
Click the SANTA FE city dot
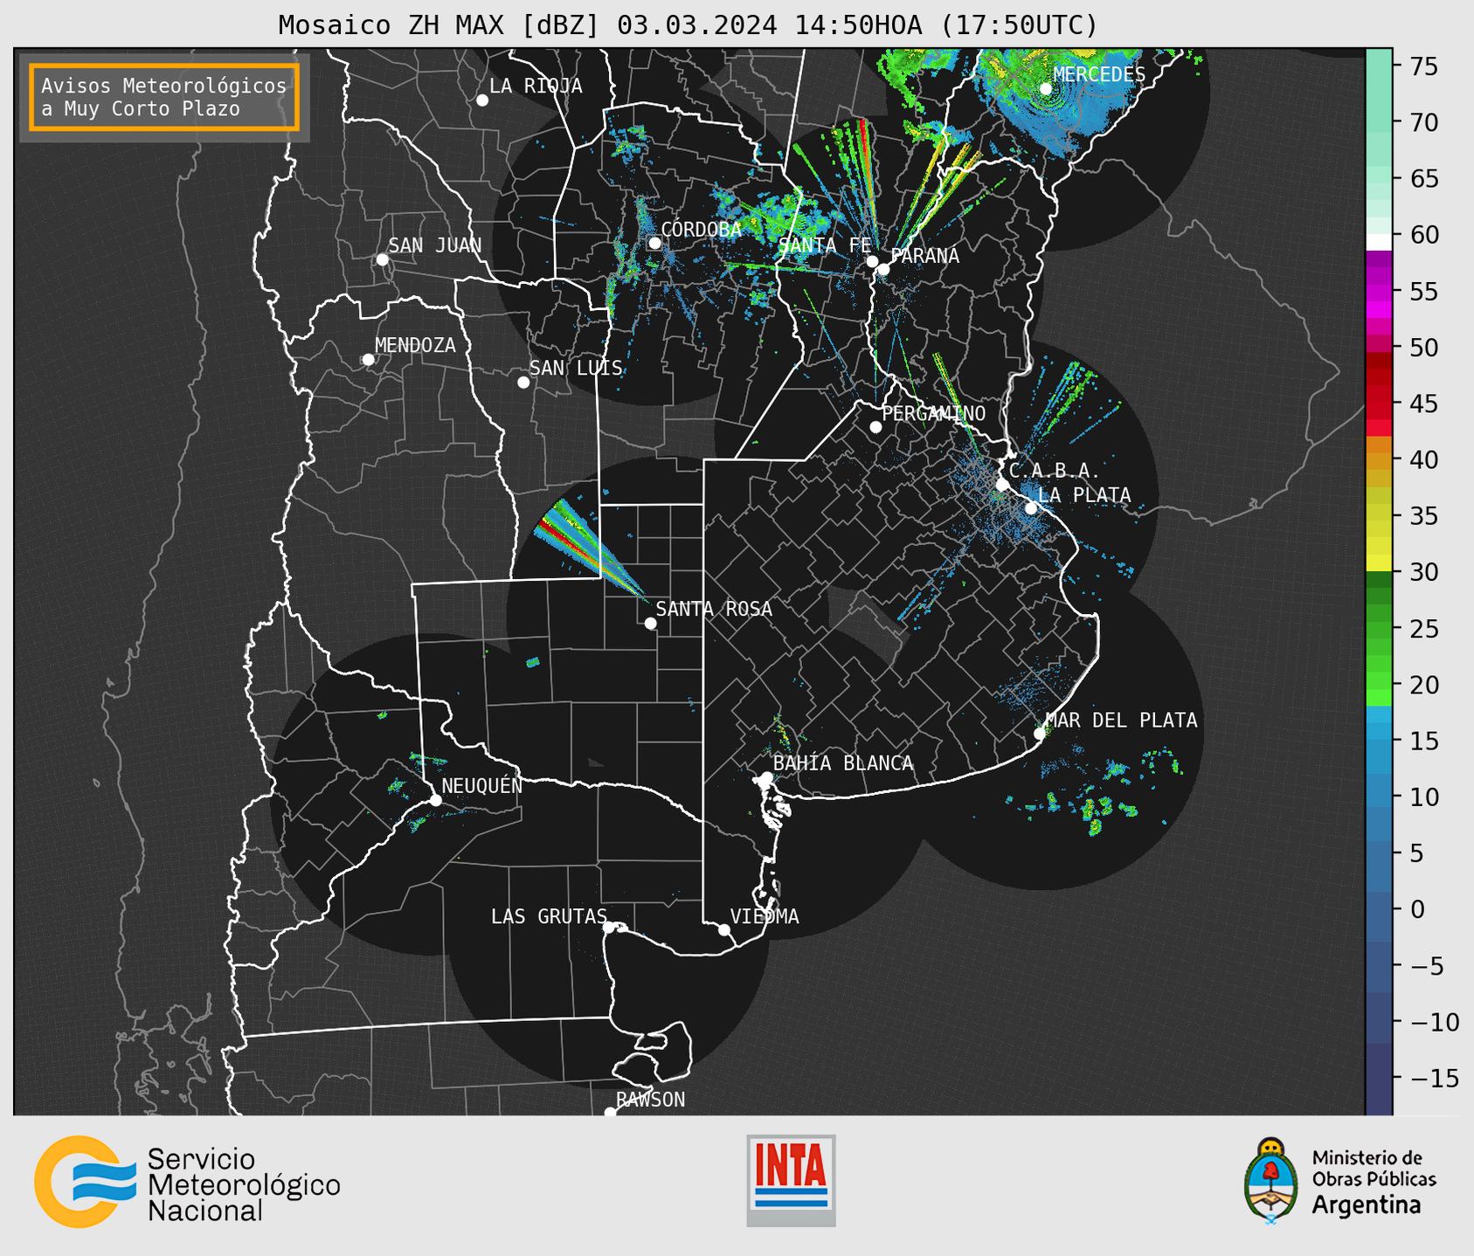coord(872,261)
